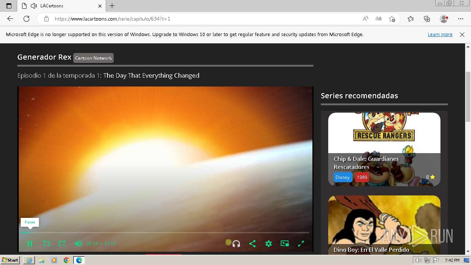
Task: Open media player taskbar icon
Action: pyautogui.click(x=54, y=260)
